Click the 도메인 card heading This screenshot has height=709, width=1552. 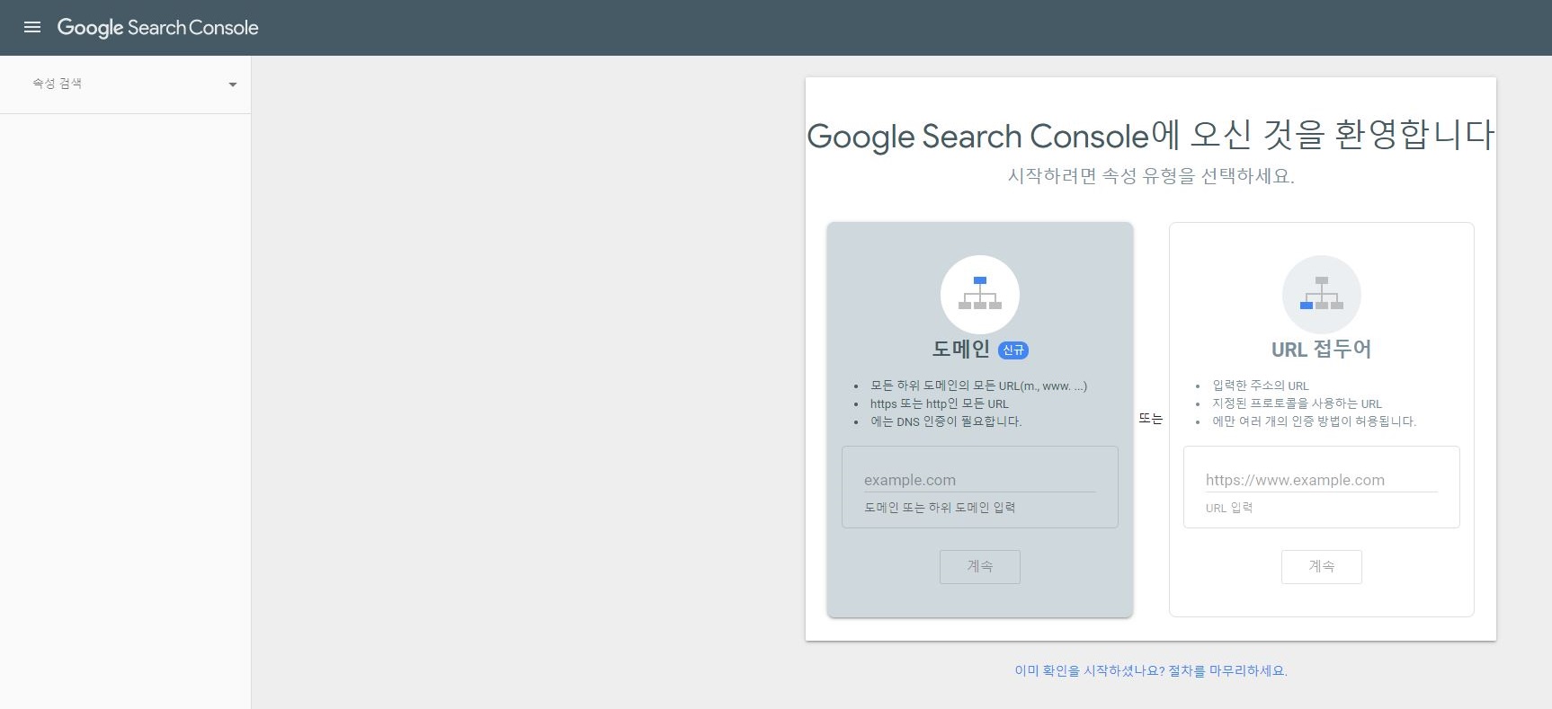(x=961, y=349)
